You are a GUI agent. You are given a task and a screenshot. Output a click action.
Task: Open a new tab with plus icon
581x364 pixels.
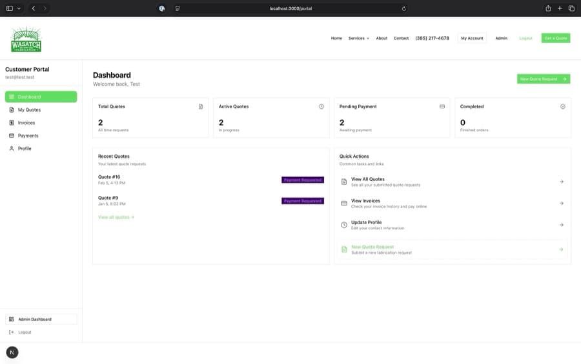point(560,8)
